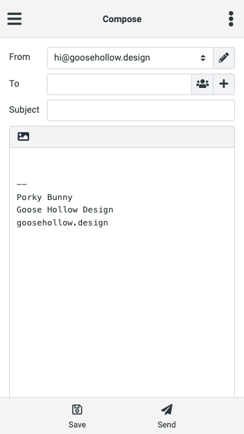Send the email message
Viewport: 244px width, 434px height.
click(167, 416)
